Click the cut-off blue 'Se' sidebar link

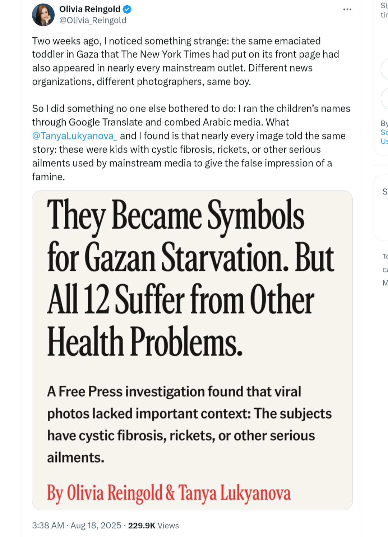click(384, 132)
